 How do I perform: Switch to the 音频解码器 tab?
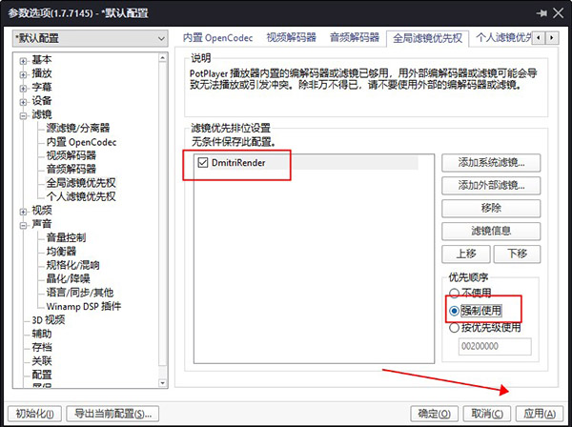click(x=355, y=37)
